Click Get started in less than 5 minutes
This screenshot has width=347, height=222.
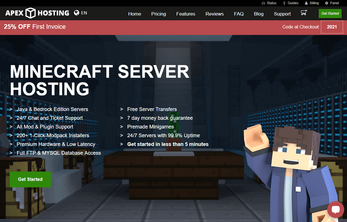(x=168, y=144)
